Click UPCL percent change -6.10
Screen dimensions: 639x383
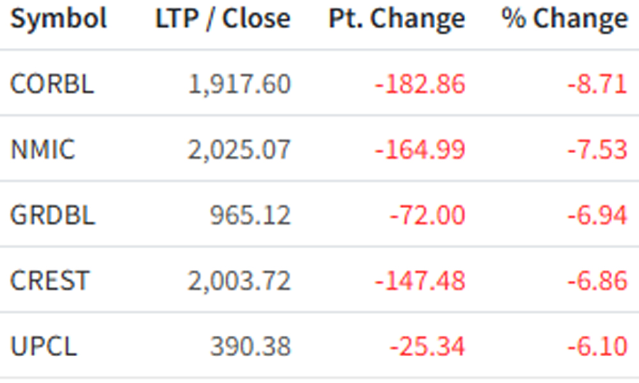tap(597, 347)
